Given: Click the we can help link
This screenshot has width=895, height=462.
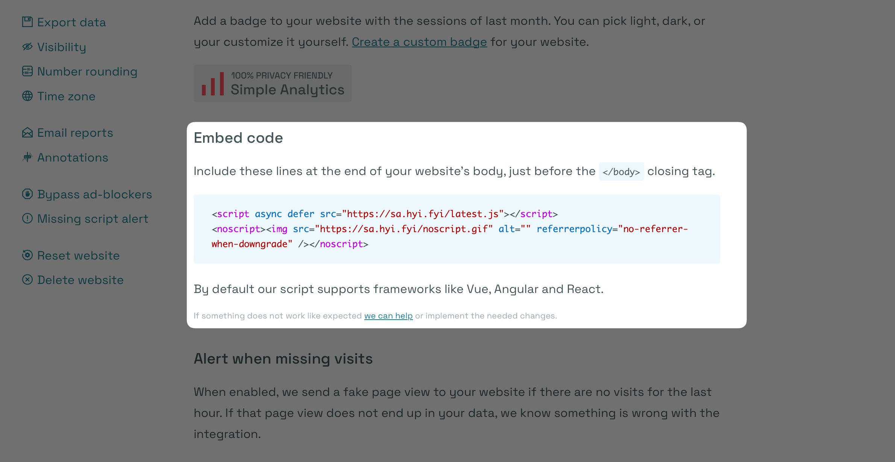Looking at the screenshot, I should coord(388,316).
